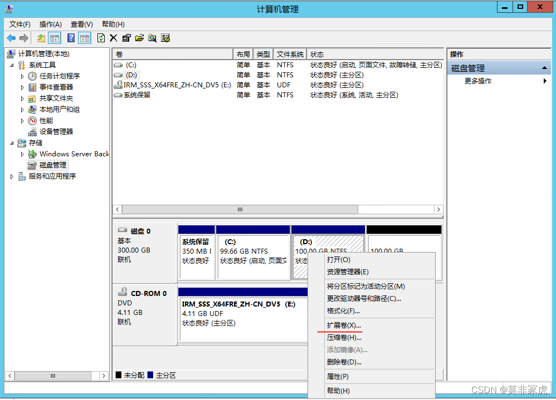Choose 将分区标记为活动分区(M) from context menu
Viewport: 556px width, 400px height.
[371, 287]
